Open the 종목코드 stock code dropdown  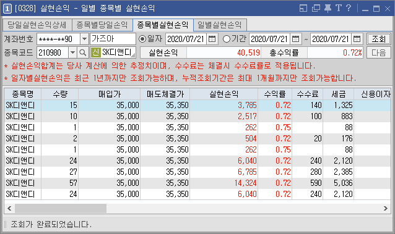pos(72,52)
